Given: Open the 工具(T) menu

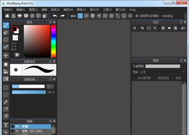Looking at the screenshot, I should point(107,10).
